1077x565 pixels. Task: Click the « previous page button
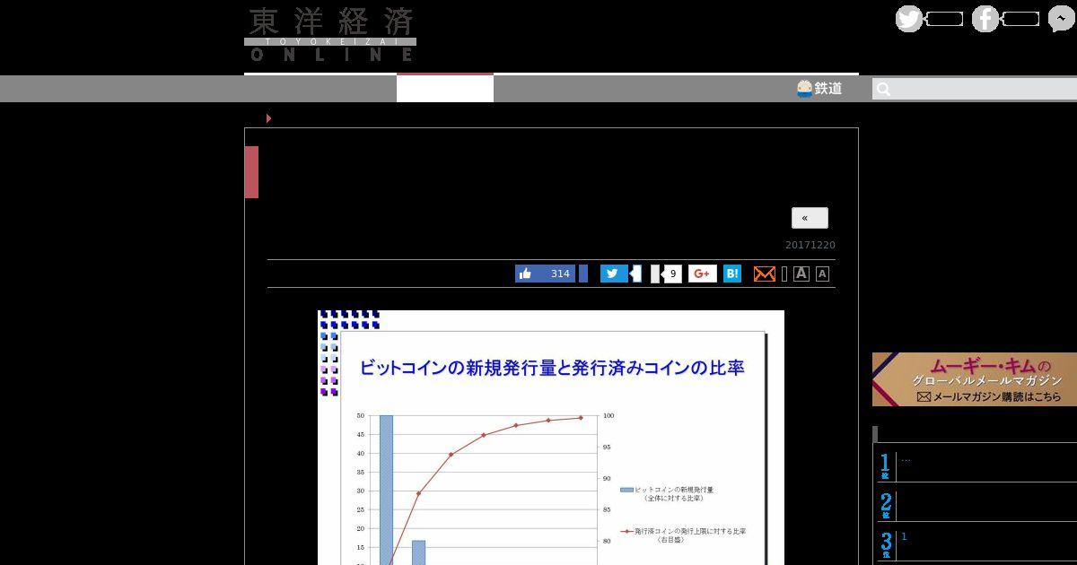tap(810, 218)
